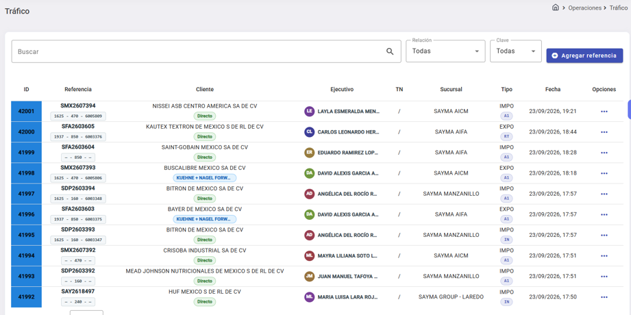Click the Buscar search field
Viewport: 631px width, 315px height.
pos(206,51)
